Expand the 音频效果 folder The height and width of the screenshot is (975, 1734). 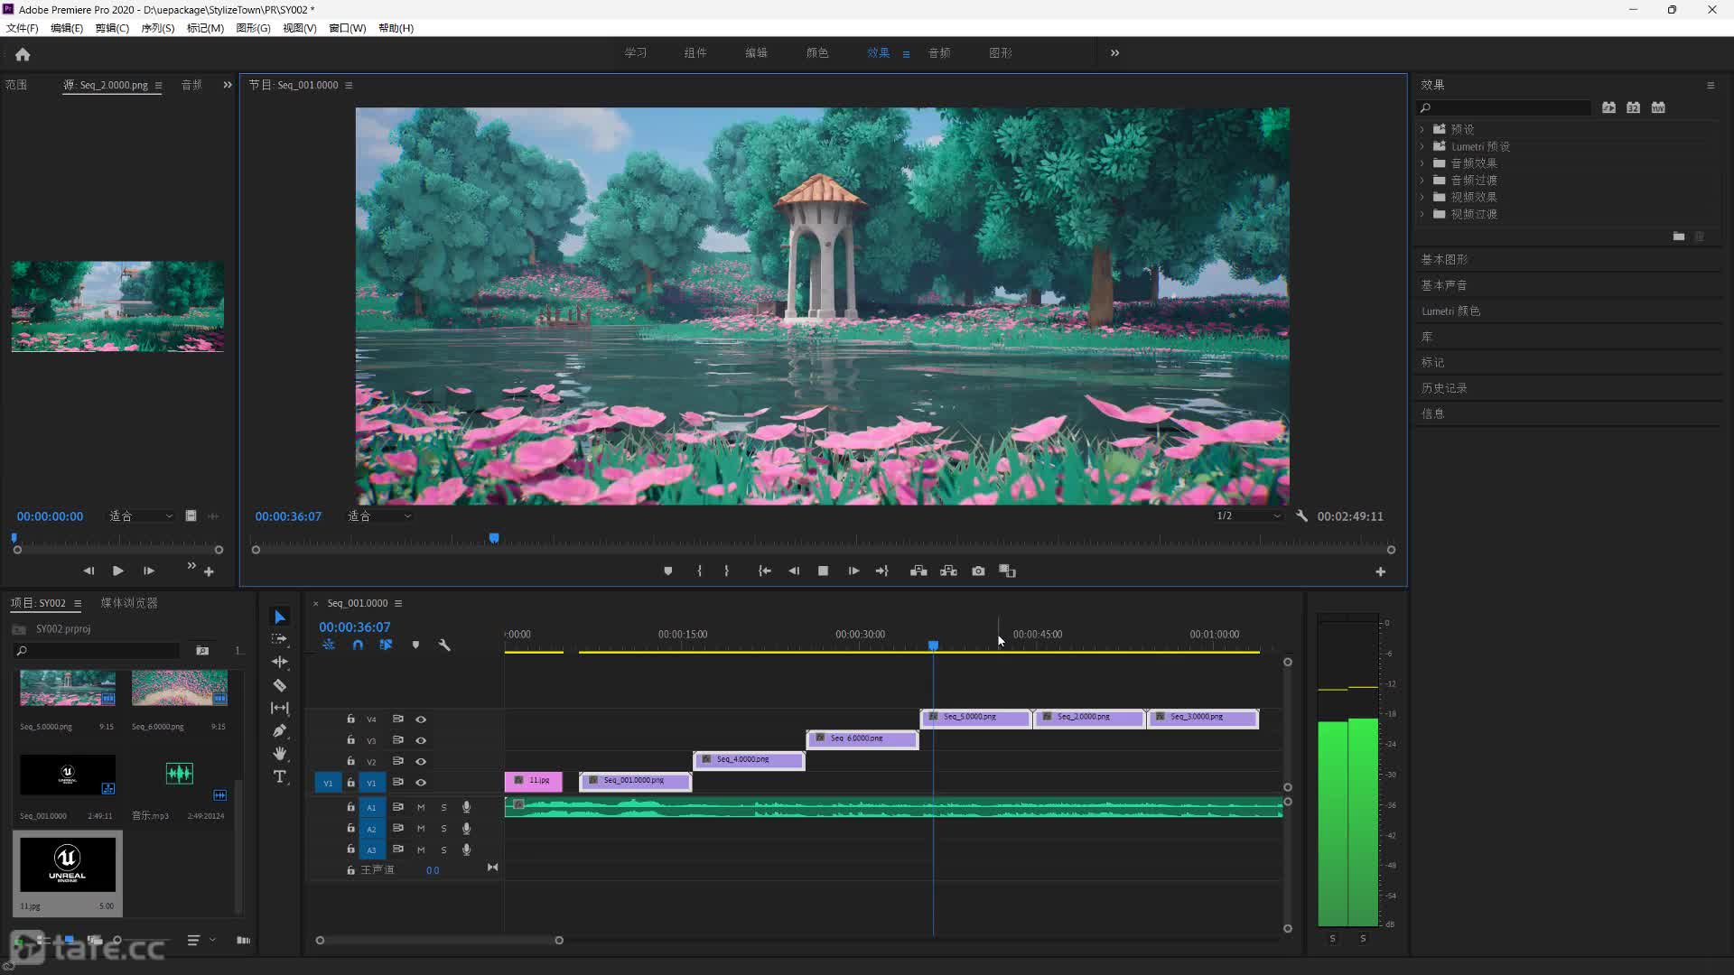(1422, 163)
